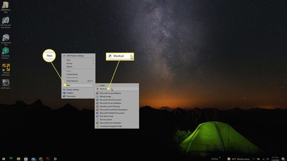Viewport: 287px width, 161px height.
Task: Create a new OpenDocument Drawing
Action: [x=117, y=106]
